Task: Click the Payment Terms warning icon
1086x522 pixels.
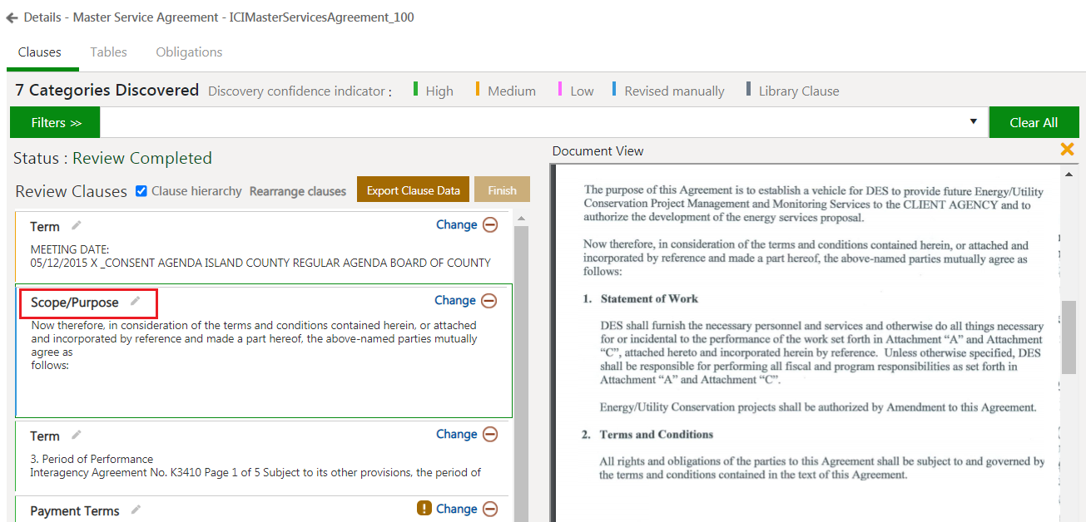Action: [424, 509]
